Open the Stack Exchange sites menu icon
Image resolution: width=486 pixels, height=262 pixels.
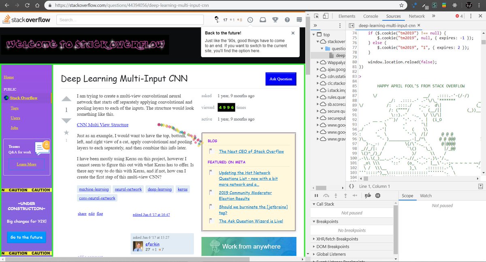pos(299,19)
